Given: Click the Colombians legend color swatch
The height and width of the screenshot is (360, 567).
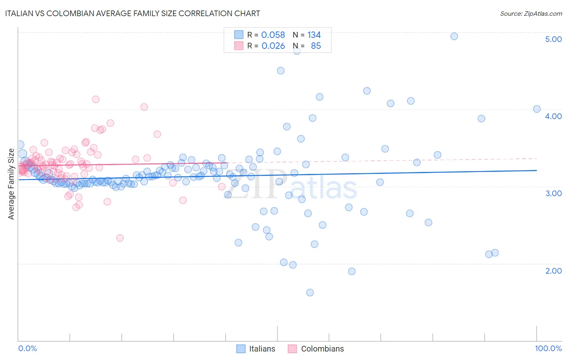Looking at the screenshot, I should click(x=292, y=349).
